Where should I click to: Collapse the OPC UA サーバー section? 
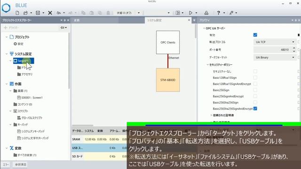[204, 28]
